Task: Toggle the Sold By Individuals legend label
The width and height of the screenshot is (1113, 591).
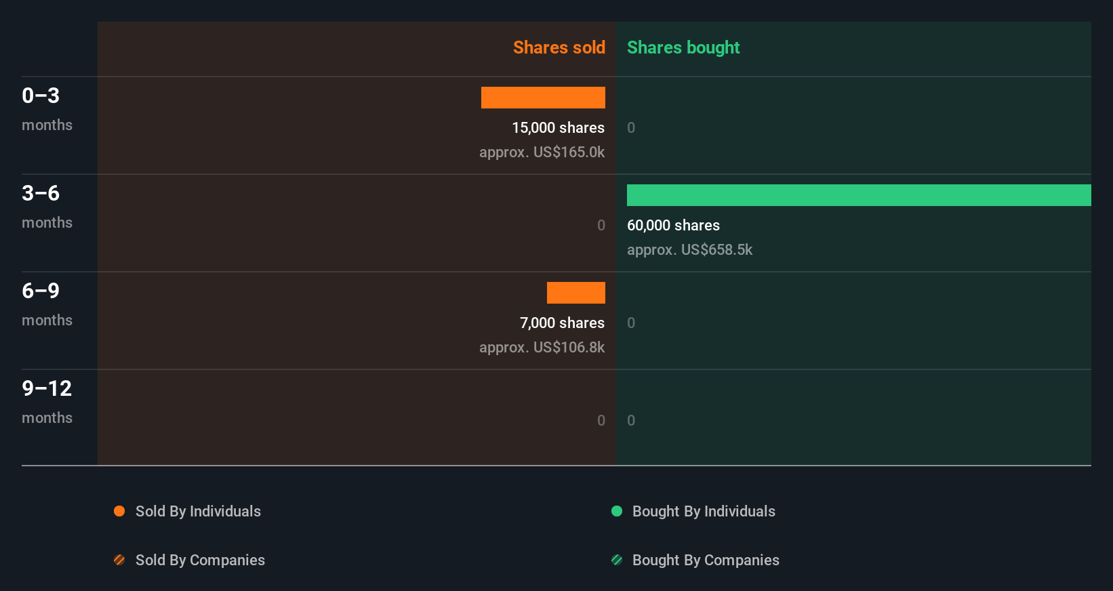Action: pyautogui.click(x=198, y=511)
